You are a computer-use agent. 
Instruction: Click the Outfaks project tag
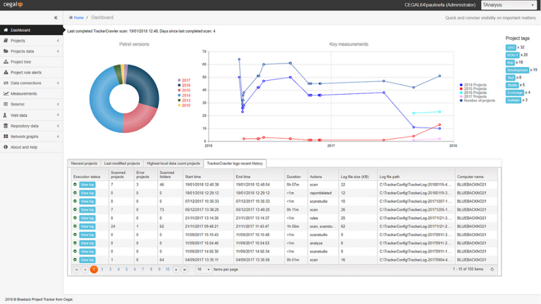pos(513,101)
